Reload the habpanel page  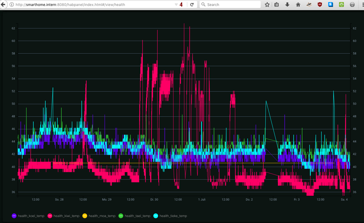click(192, 4)
